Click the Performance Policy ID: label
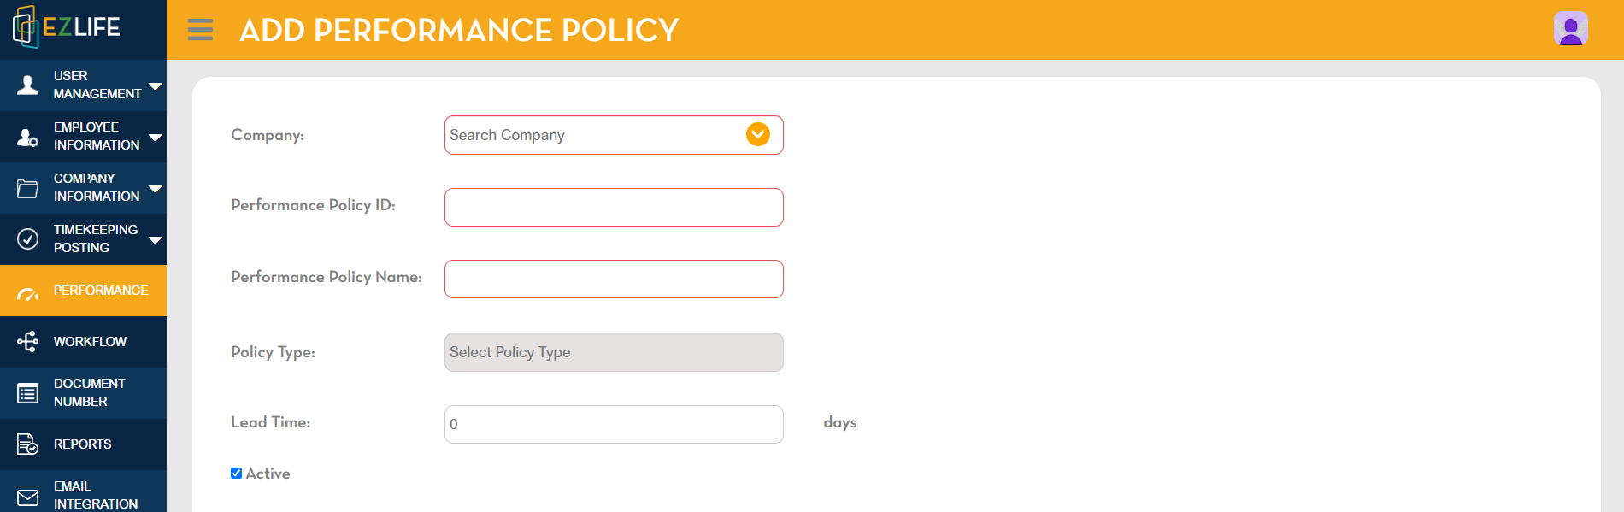 point(313,205)
